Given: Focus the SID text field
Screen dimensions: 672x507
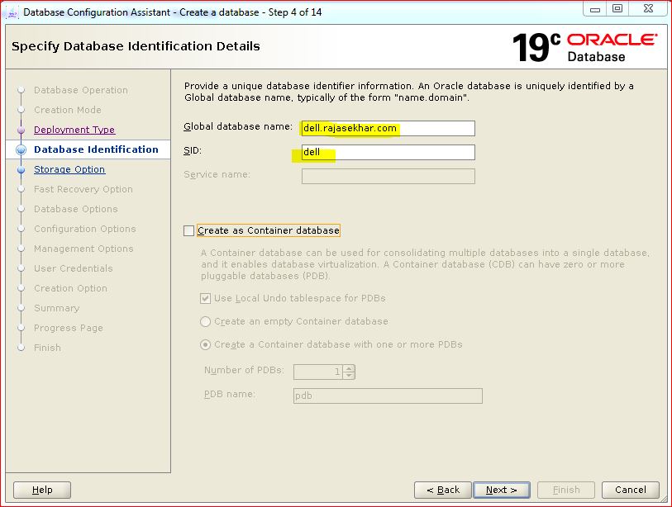Looking at the screenshot, I should point(388,152).
